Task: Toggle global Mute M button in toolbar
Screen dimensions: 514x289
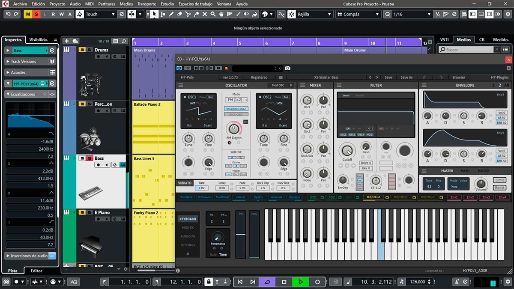Action: click(x=28, y=14)
